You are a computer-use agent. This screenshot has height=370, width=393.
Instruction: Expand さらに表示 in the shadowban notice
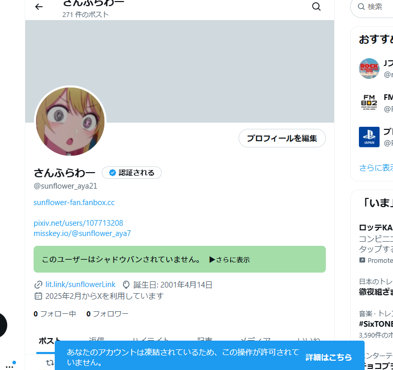(x=230, y=260)
